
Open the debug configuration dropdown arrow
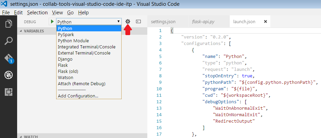[118, 21]
